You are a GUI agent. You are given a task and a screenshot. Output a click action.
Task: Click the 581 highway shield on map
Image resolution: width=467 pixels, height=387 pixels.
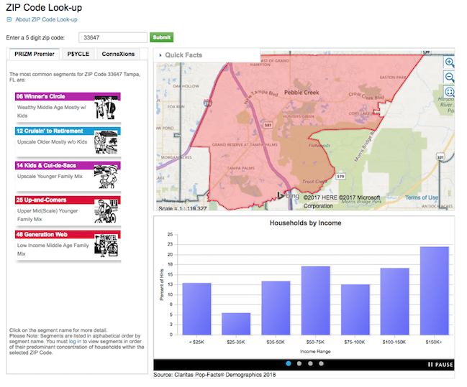tap(268, 125)
